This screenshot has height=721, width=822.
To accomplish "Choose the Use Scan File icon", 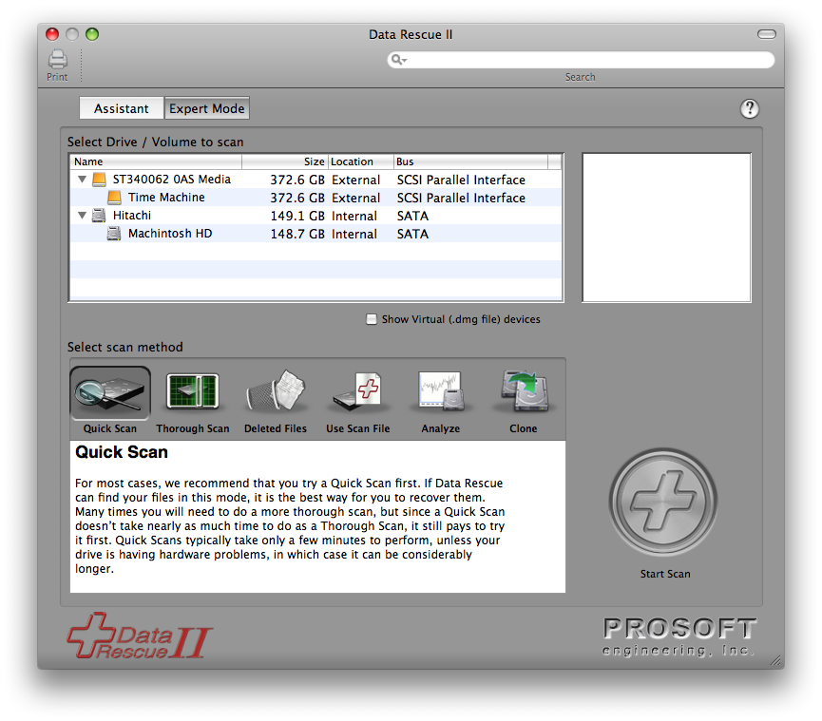I will coord(357,392).
